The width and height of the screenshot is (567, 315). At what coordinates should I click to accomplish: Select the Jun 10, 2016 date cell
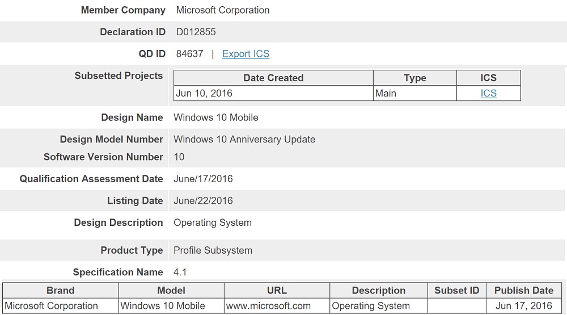(273, 94)
